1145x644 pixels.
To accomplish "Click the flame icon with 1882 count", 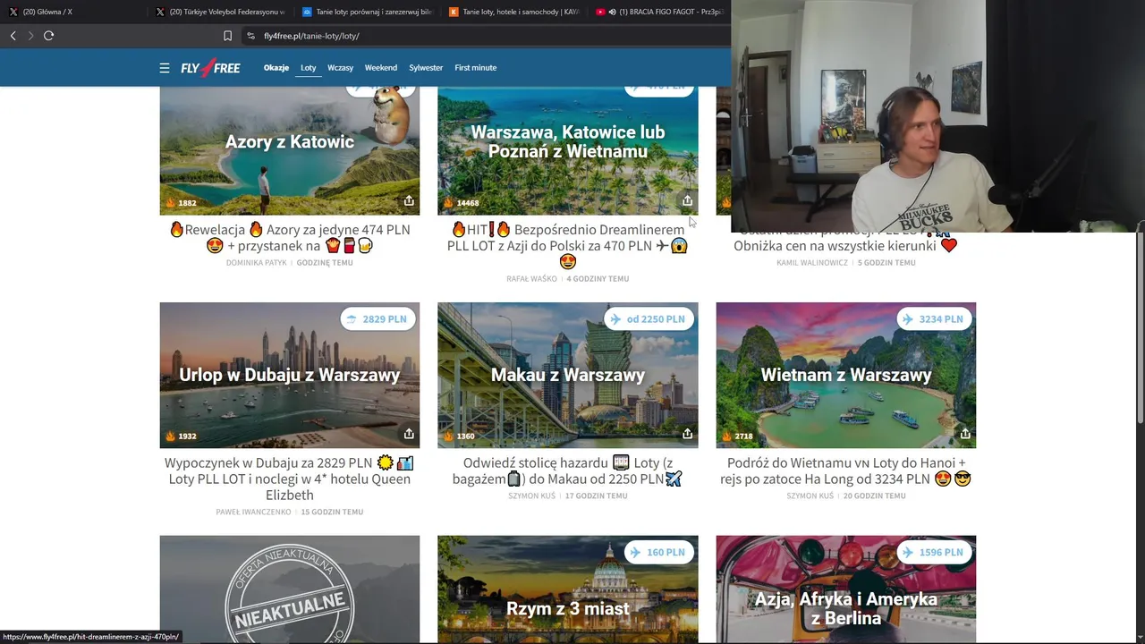I will pyautogui.click(x=170, y=203).
